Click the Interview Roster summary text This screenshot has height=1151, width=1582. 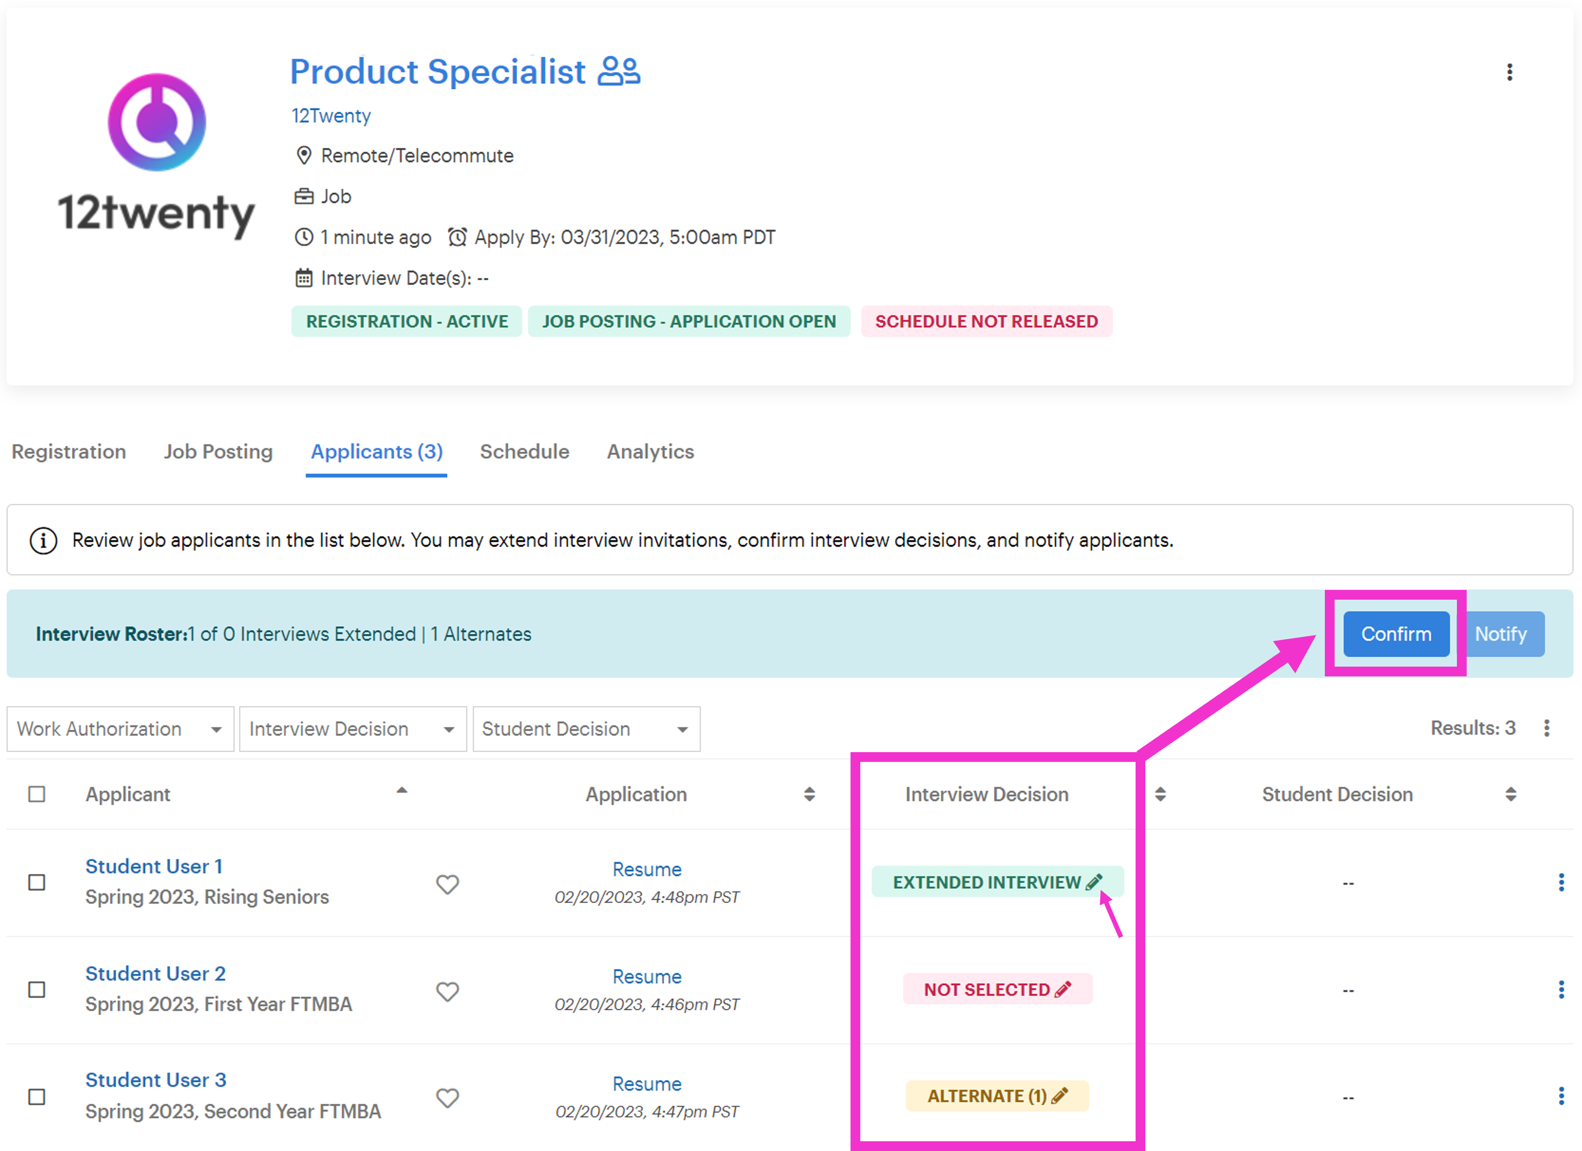coord(283,634)
